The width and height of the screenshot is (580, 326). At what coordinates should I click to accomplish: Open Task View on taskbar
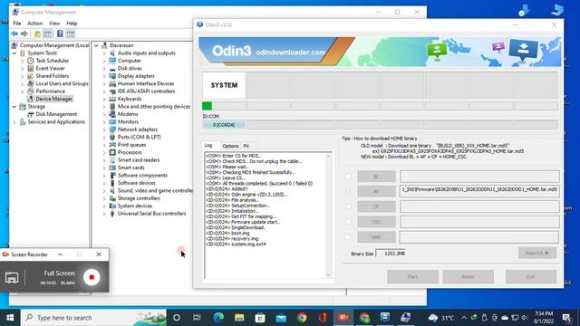click(x=197, y=318)
